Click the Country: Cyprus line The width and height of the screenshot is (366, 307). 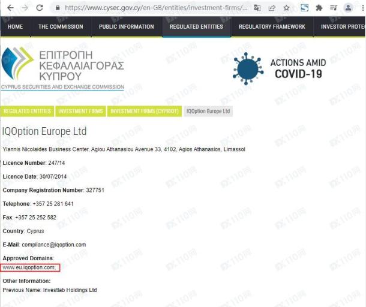23,231
